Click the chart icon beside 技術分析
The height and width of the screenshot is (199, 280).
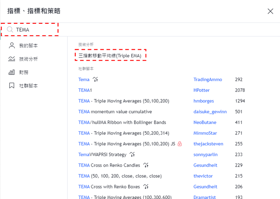click(12, 59)
